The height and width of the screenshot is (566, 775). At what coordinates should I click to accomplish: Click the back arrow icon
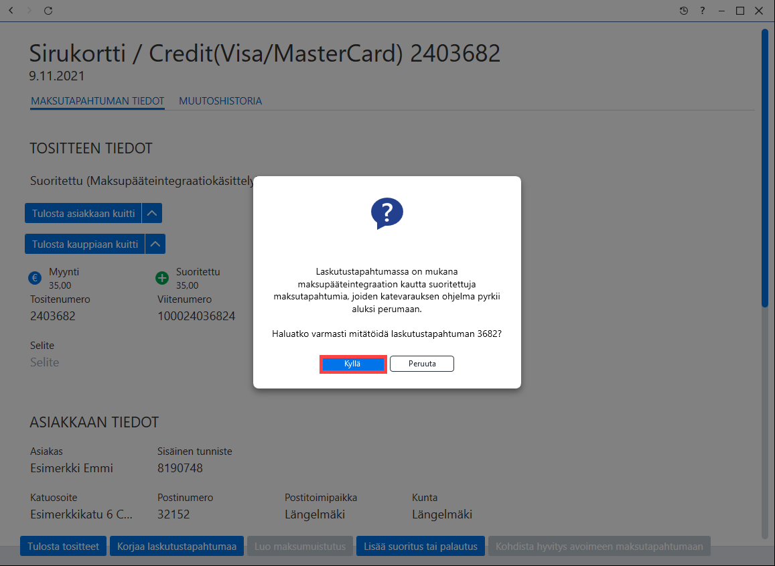[11, 10]
